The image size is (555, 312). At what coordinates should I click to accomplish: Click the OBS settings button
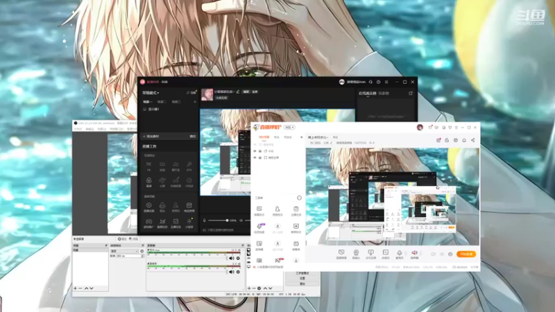pos(302,279)
